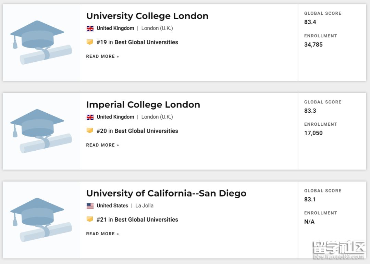Image resolution: width=370 pixels, height=264 pixels.
Task: Open Imperial College London title link
Action: coord(143,105)
